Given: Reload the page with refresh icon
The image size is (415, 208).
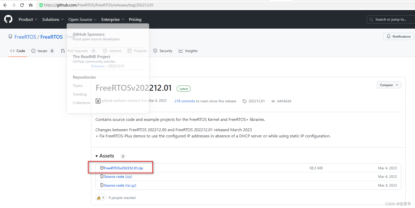Looking at the screenshot, I should (22, 5).
